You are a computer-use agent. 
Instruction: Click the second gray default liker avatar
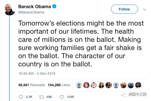coord(116,85)
